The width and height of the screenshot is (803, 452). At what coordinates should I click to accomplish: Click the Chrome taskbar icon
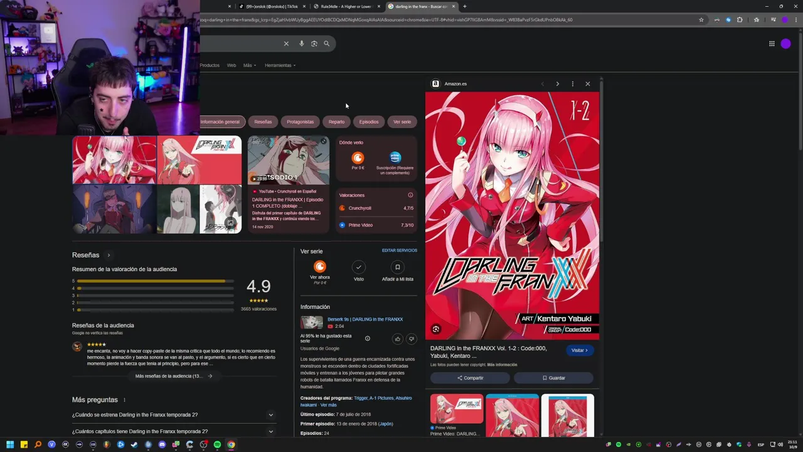231,444
